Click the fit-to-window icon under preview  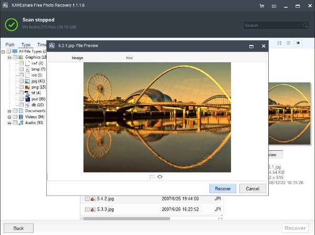click(x=152, y=177)
